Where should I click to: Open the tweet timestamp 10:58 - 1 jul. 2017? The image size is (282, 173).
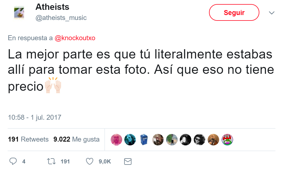[x=34, y=118]
